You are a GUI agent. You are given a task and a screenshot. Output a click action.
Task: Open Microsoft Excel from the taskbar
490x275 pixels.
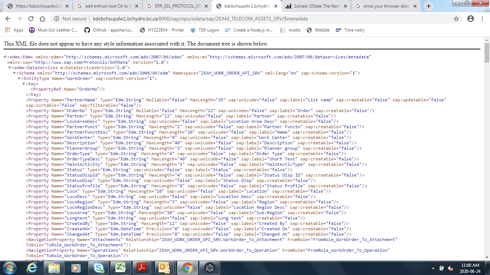tap(120, 267)
